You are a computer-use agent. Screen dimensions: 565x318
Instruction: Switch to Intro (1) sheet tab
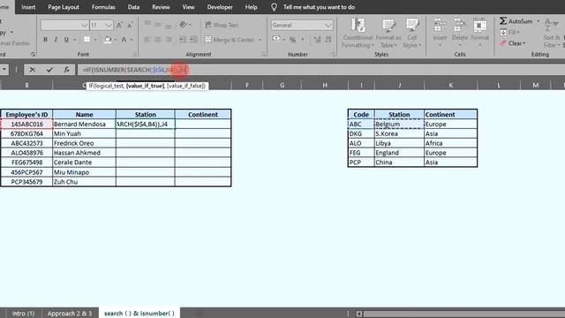pos(23,314)
